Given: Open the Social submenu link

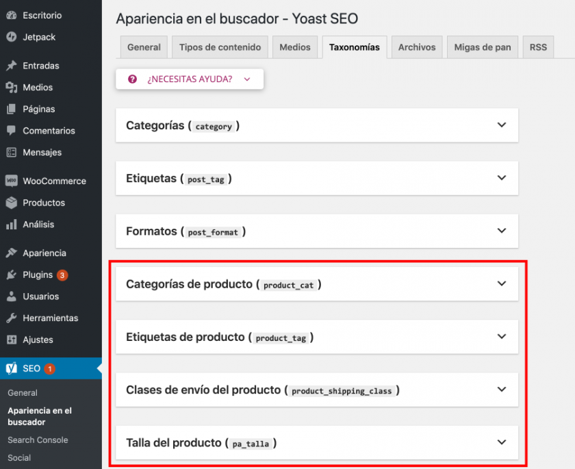Looking at the screenshot, I should click(19, 457).
